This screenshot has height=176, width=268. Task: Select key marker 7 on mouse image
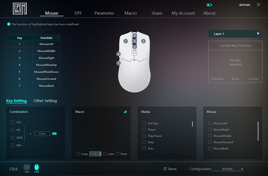point(118,63)
